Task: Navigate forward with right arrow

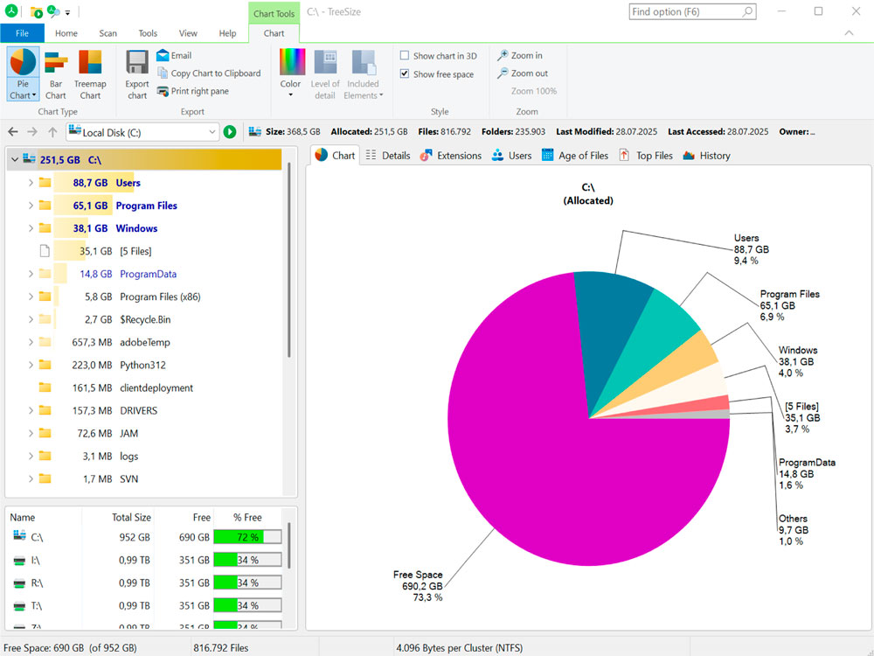Action: [x=32, y=132]
